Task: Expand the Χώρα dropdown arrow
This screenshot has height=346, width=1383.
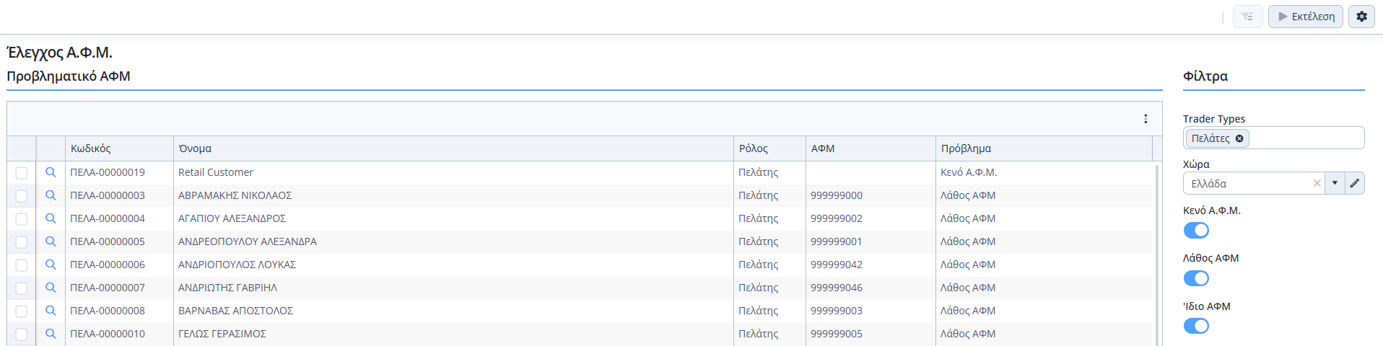Action: pos(1335,183)
